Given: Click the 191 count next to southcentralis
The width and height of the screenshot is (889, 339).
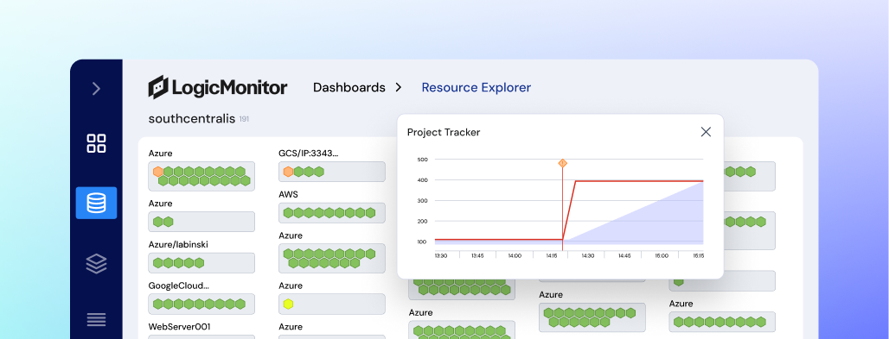Looking at the screenshot, I should click(x=244, y=119).
